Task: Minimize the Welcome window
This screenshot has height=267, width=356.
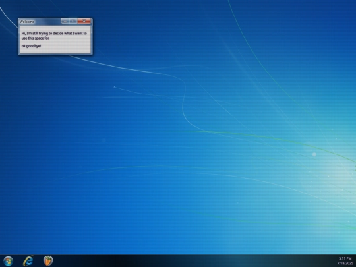Action: coord(65,21)
